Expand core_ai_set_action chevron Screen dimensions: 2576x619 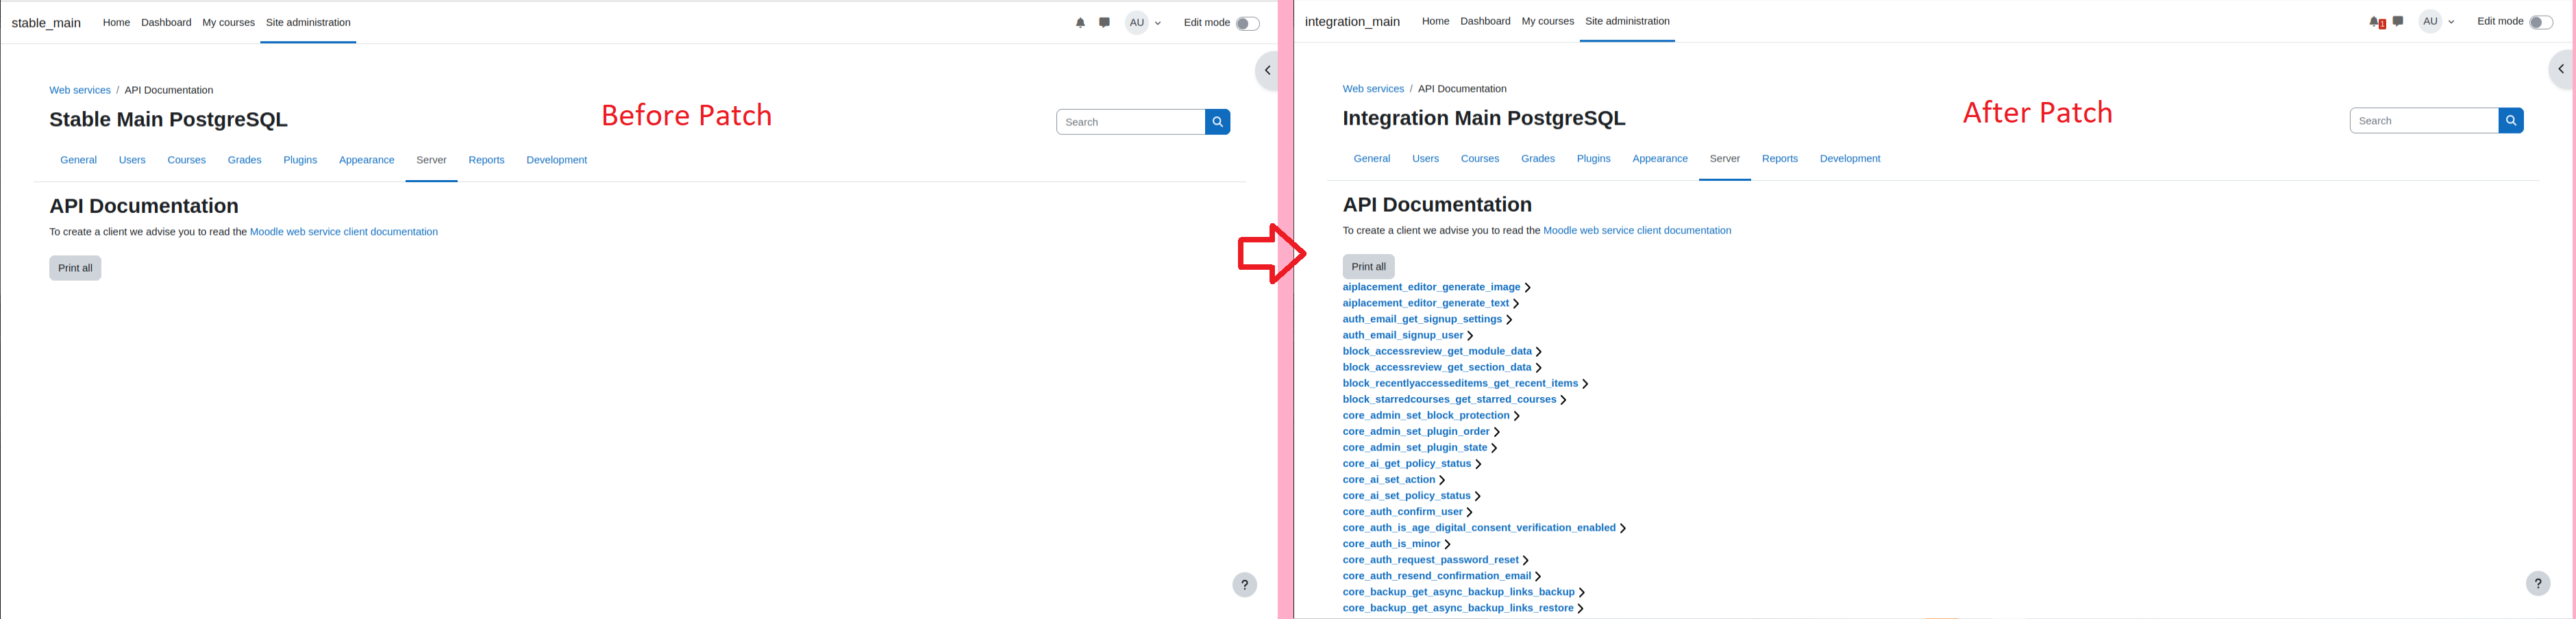[1442, 480]
